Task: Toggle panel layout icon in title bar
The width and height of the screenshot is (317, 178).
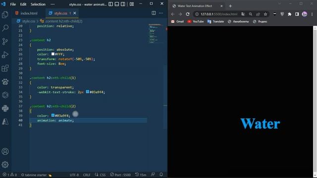Action: point(117,4)
